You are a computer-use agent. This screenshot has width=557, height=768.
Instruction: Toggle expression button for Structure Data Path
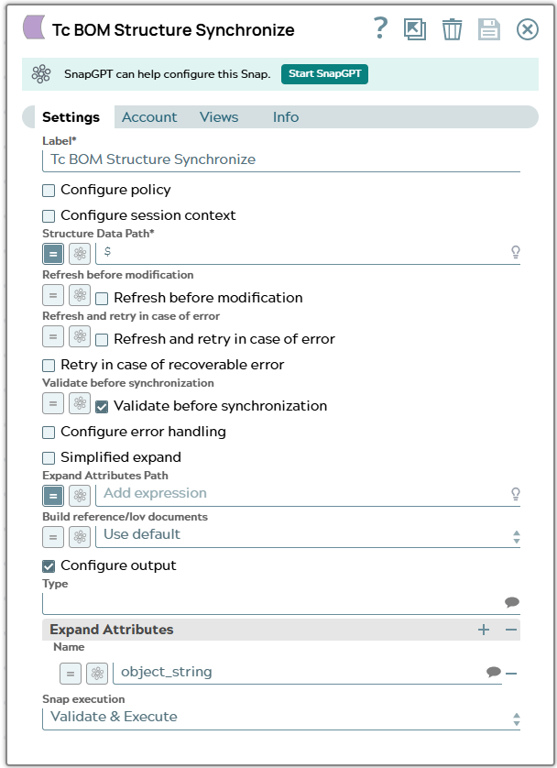coord(53,254)
